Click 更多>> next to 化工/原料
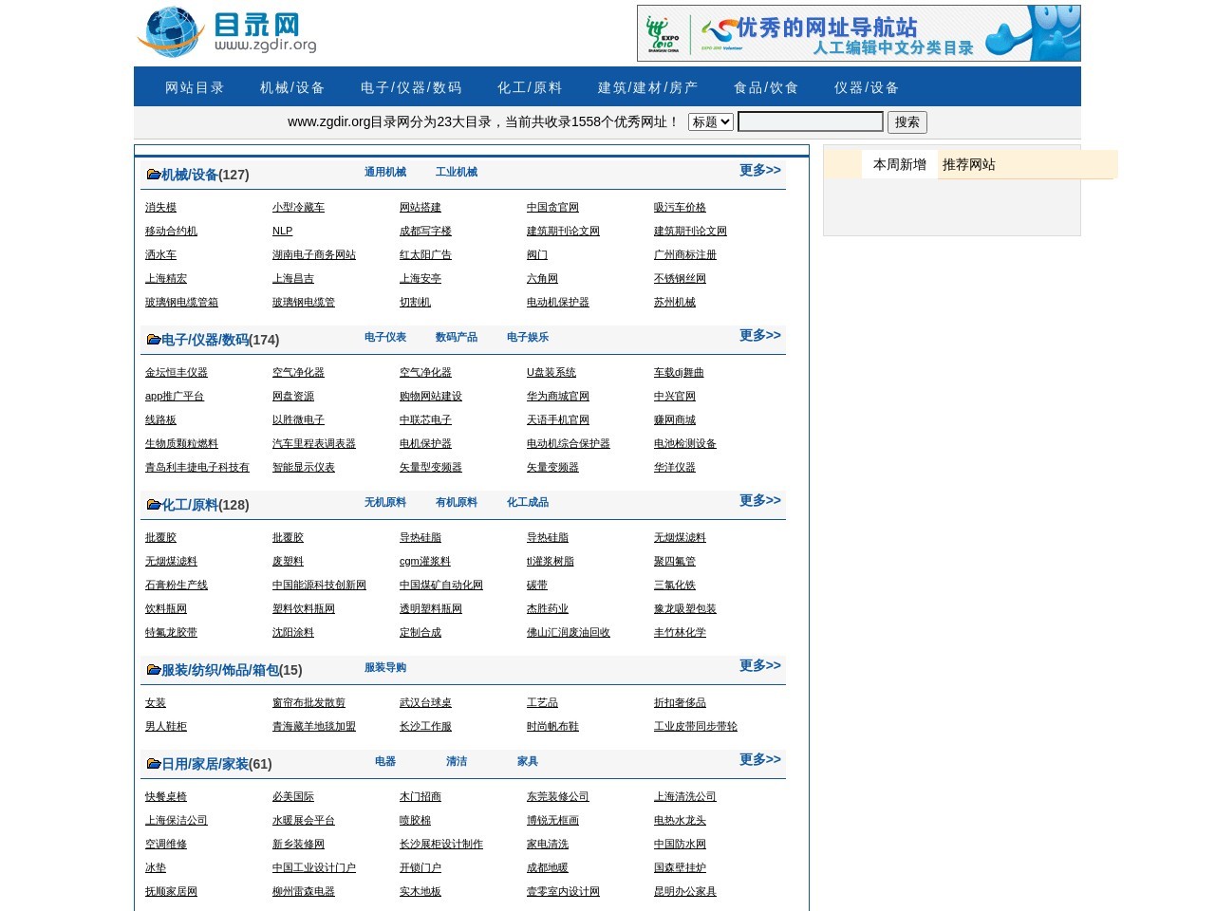The height and width of the screenshot is (911, 1215). click(758, 501)
